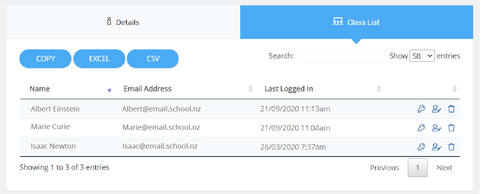Download class list as CSV
Image resolution: width=480 pixels, height=194 pixels.
pos(153,59)
